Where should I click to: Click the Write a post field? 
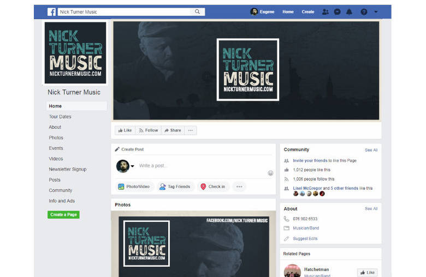tap(197, 166)
